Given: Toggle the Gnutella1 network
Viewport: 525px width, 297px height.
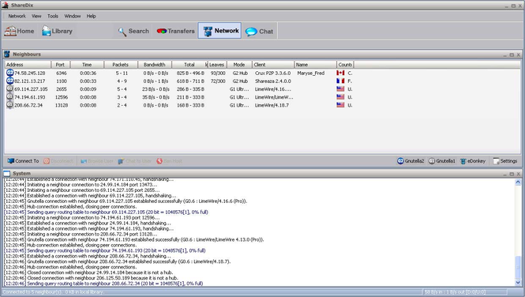Looking at the screenshot, I should [x=442, y=161].
